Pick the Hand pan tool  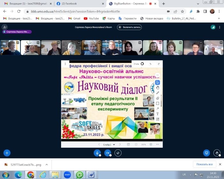coord(157,88)
